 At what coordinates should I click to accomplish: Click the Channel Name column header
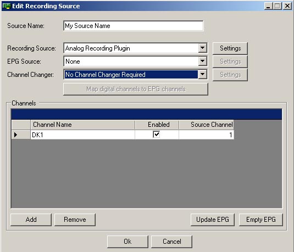click(x=82, y=125)
